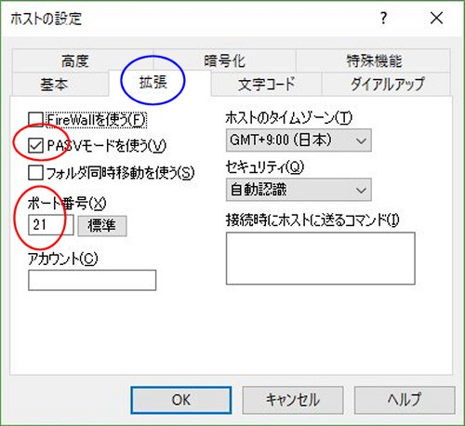The width and height of the screenshot is (465, 426).
Task: Select the 拡張 tab
Action: 160,83
